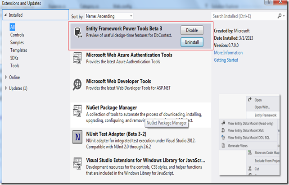The width and height of the screenshot is (289, 185).
Task: Select the NuGet Package Manager title
Action: [112, 107]
